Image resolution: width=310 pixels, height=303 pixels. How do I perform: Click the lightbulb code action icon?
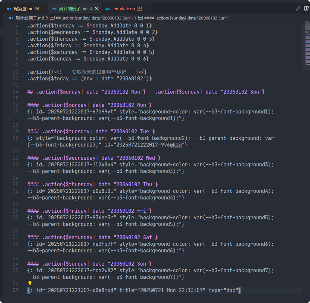[x=30, y=283]
